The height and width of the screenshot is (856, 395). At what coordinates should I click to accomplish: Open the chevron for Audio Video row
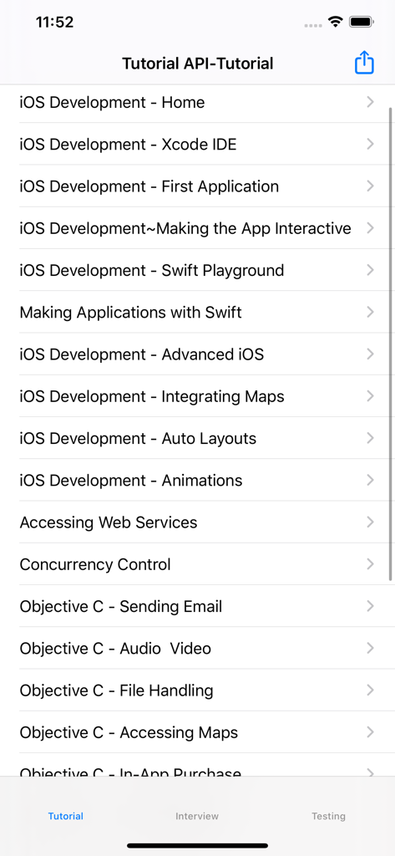coord(371,649)
